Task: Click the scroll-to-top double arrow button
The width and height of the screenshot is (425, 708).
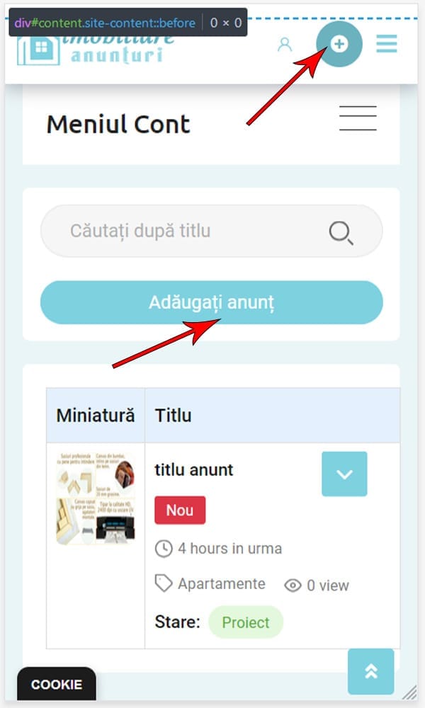Action: coord(370,671)
